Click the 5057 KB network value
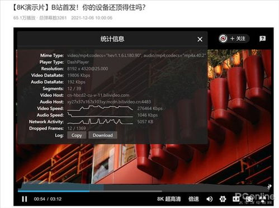Image resolution: width=279 pixels, height=208 pixels. [x=145, y=122]
